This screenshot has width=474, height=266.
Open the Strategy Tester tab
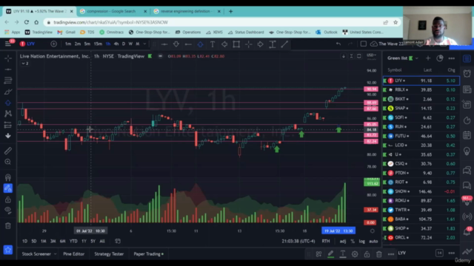point(109,254)
